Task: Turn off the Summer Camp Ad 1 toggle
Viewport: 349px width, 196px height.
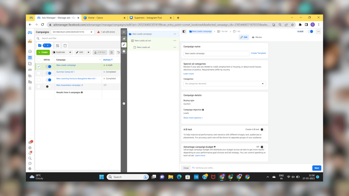Action: click(x=48, y=73)
